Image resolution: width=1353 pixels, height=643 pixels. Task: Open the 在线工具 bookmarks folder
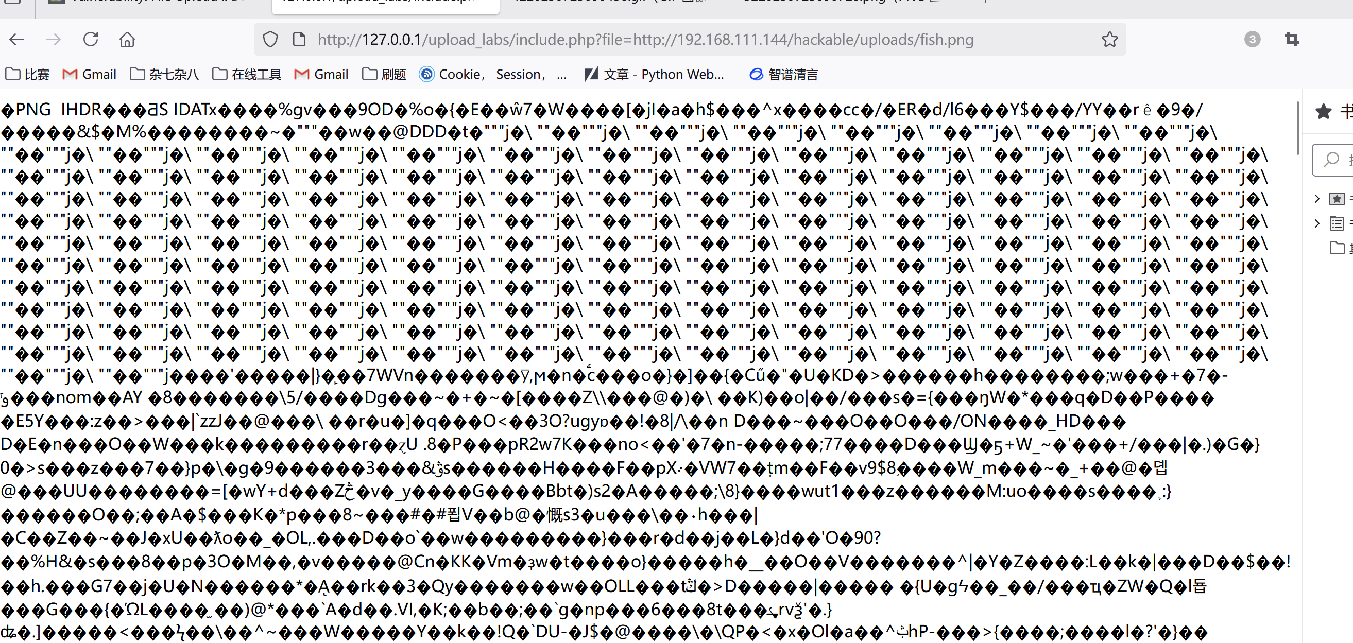247,75
